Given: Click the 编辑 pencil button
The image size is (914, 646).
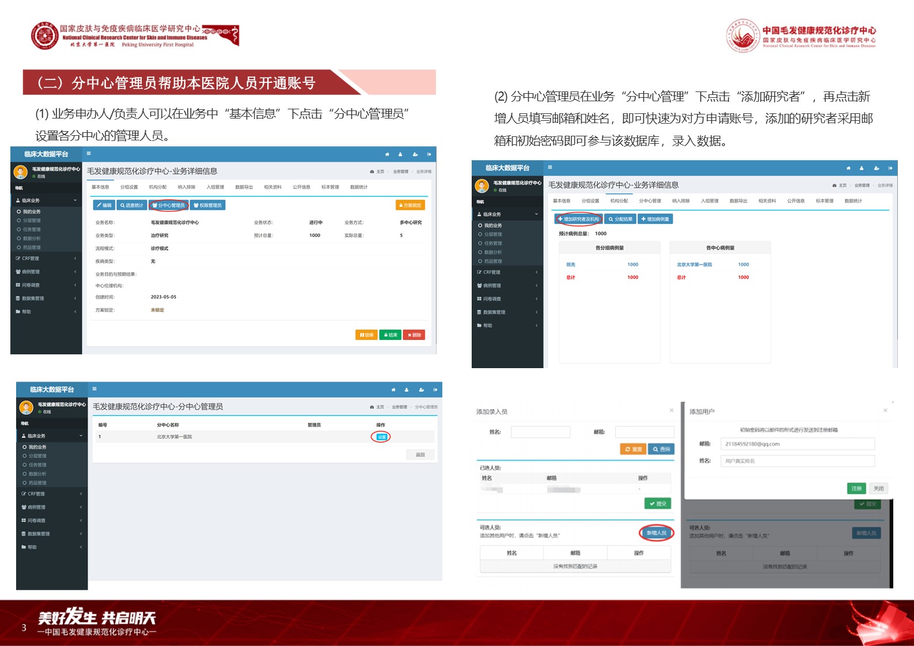Looking at the screenshot, I should click(104, 205).
